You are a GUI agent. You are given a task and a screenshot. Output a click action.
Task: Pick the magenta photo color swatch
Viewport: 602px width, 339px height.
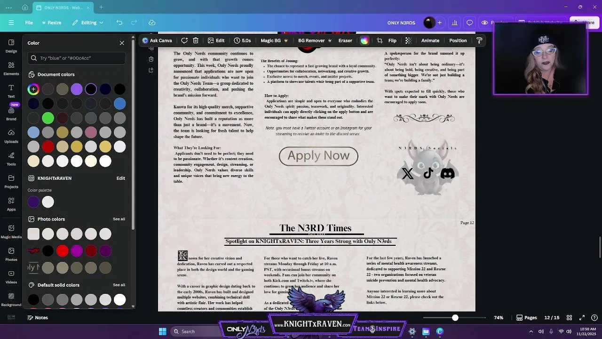tap(77, 251)
